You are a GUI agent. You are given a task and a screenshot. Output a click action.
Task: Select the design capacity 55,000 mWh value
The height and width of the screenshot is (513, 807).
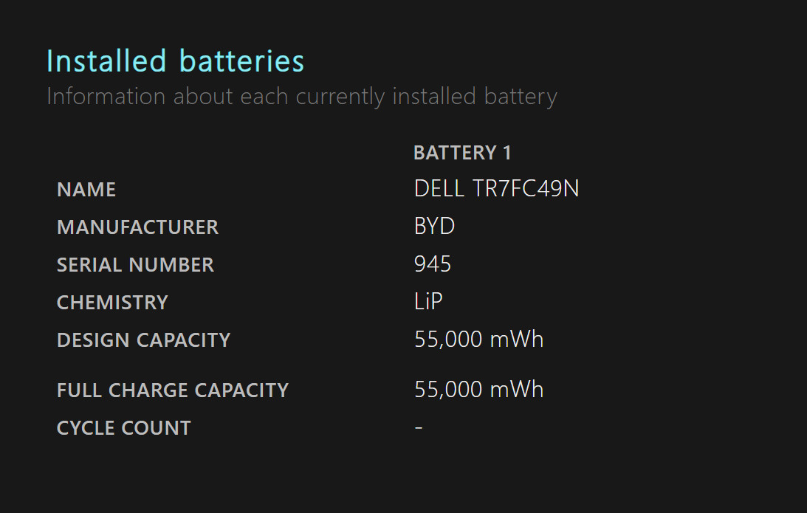point(478,340)
